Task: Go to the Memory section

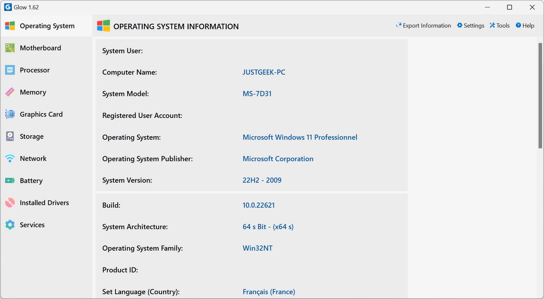Action: click(46, 92)
